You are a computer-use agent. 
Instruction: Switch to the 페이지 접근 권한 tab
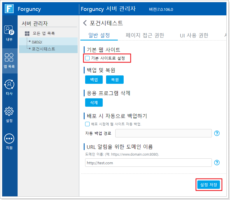[145, 35]
